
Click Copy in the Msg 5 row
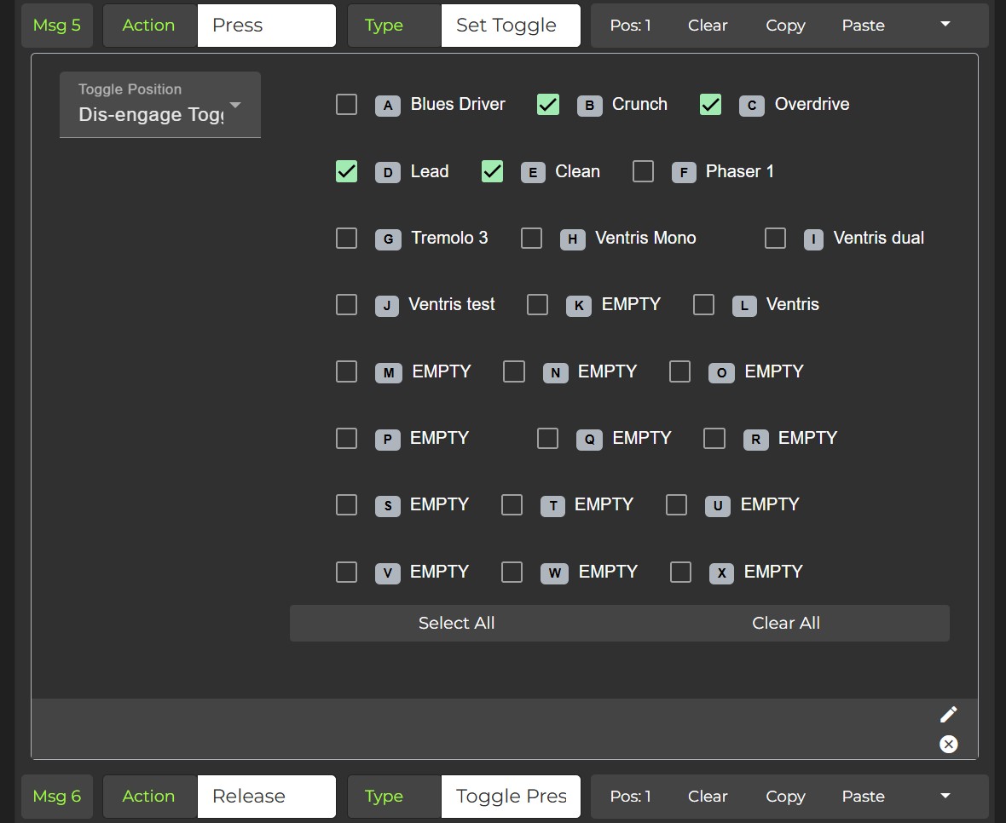(x=785, y=26)
